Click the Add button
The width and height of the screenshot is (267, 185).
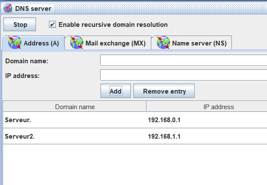click(x=115, y=91)
